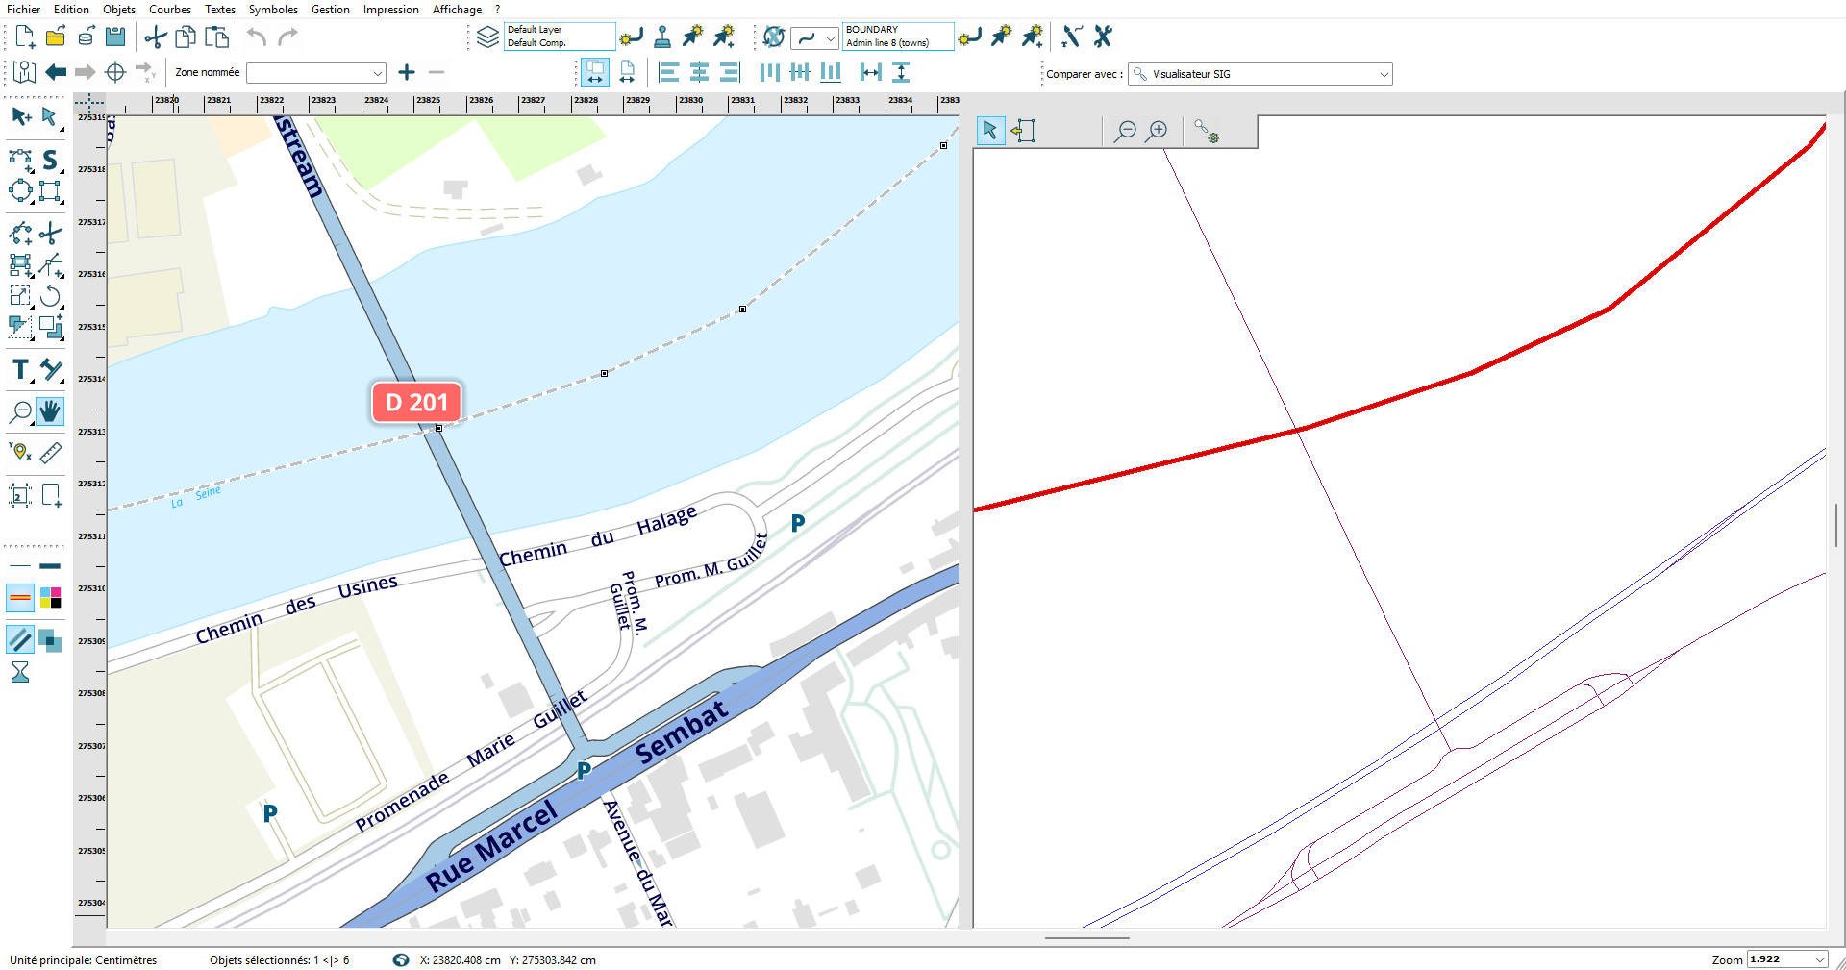1846x970 pixels.
Task: Toggle the side-by-side compare view button
Action: tap(595, 72)
